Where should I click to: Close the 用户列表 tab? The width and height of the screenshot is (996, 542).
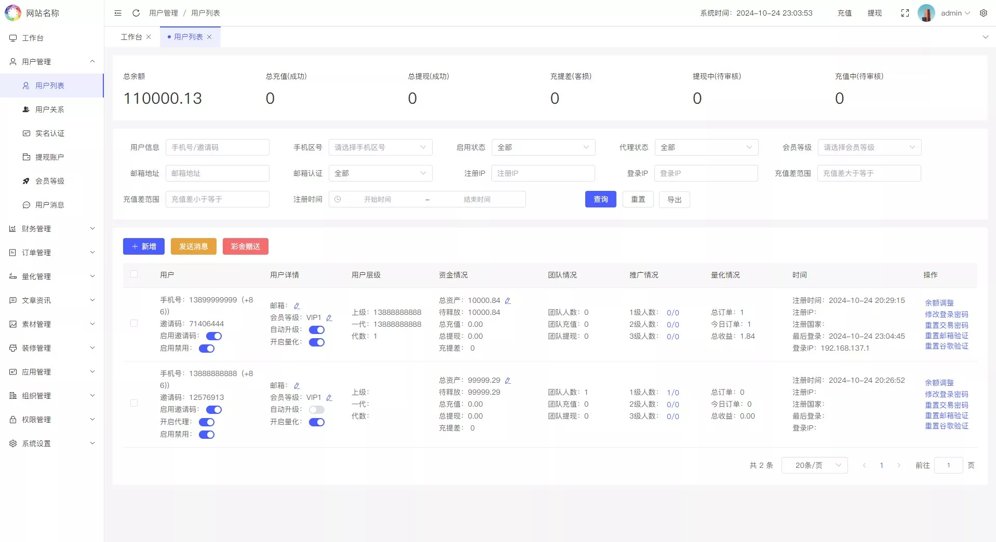coord(209,37)
